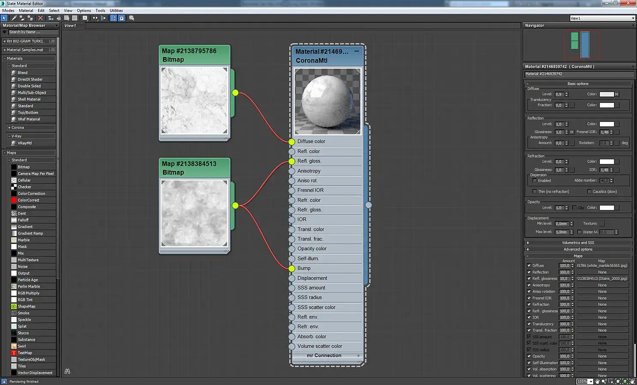Click the M button beside Reflection Glossiness

(572, 132)
